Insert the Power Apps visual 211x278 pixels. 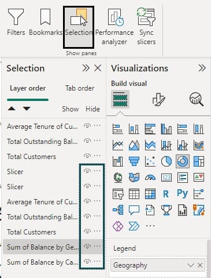(118, 226)
